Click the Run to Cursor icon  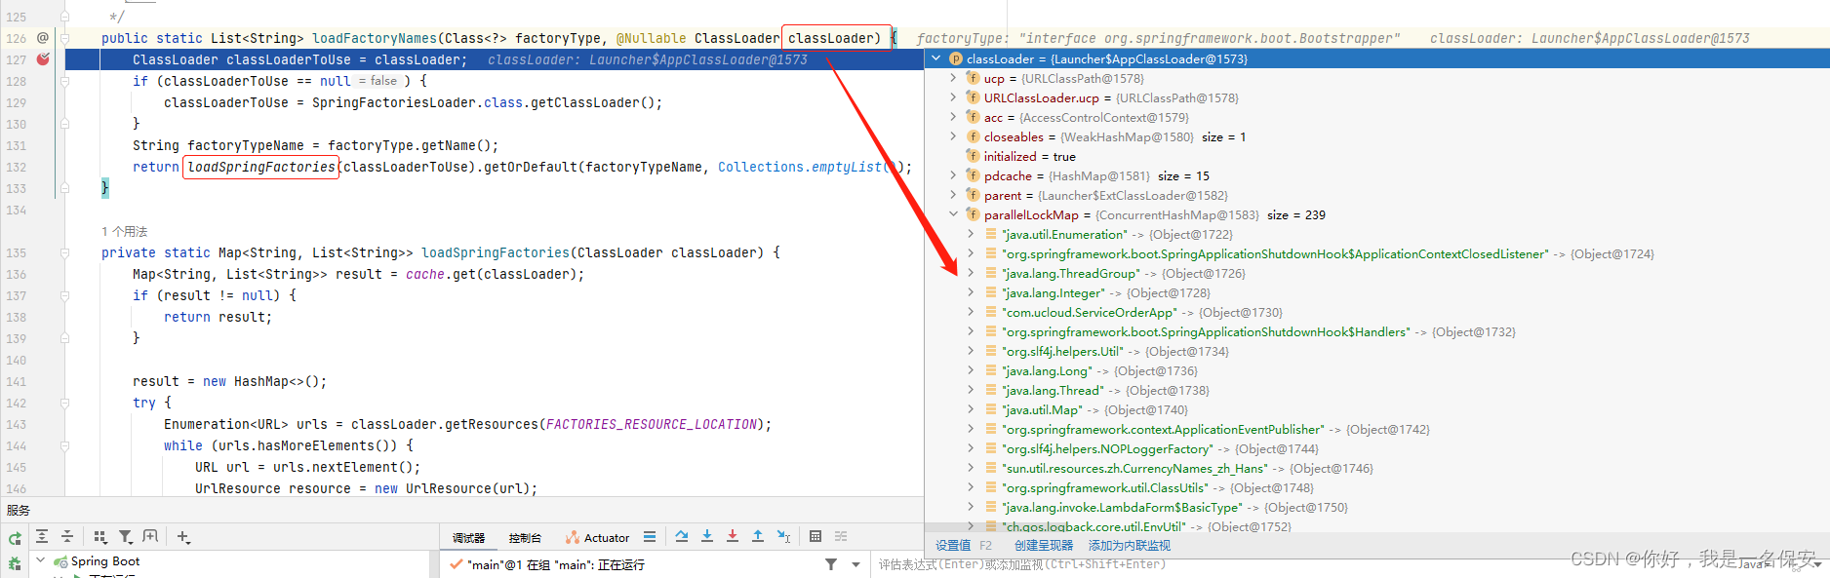coord(783,536)
